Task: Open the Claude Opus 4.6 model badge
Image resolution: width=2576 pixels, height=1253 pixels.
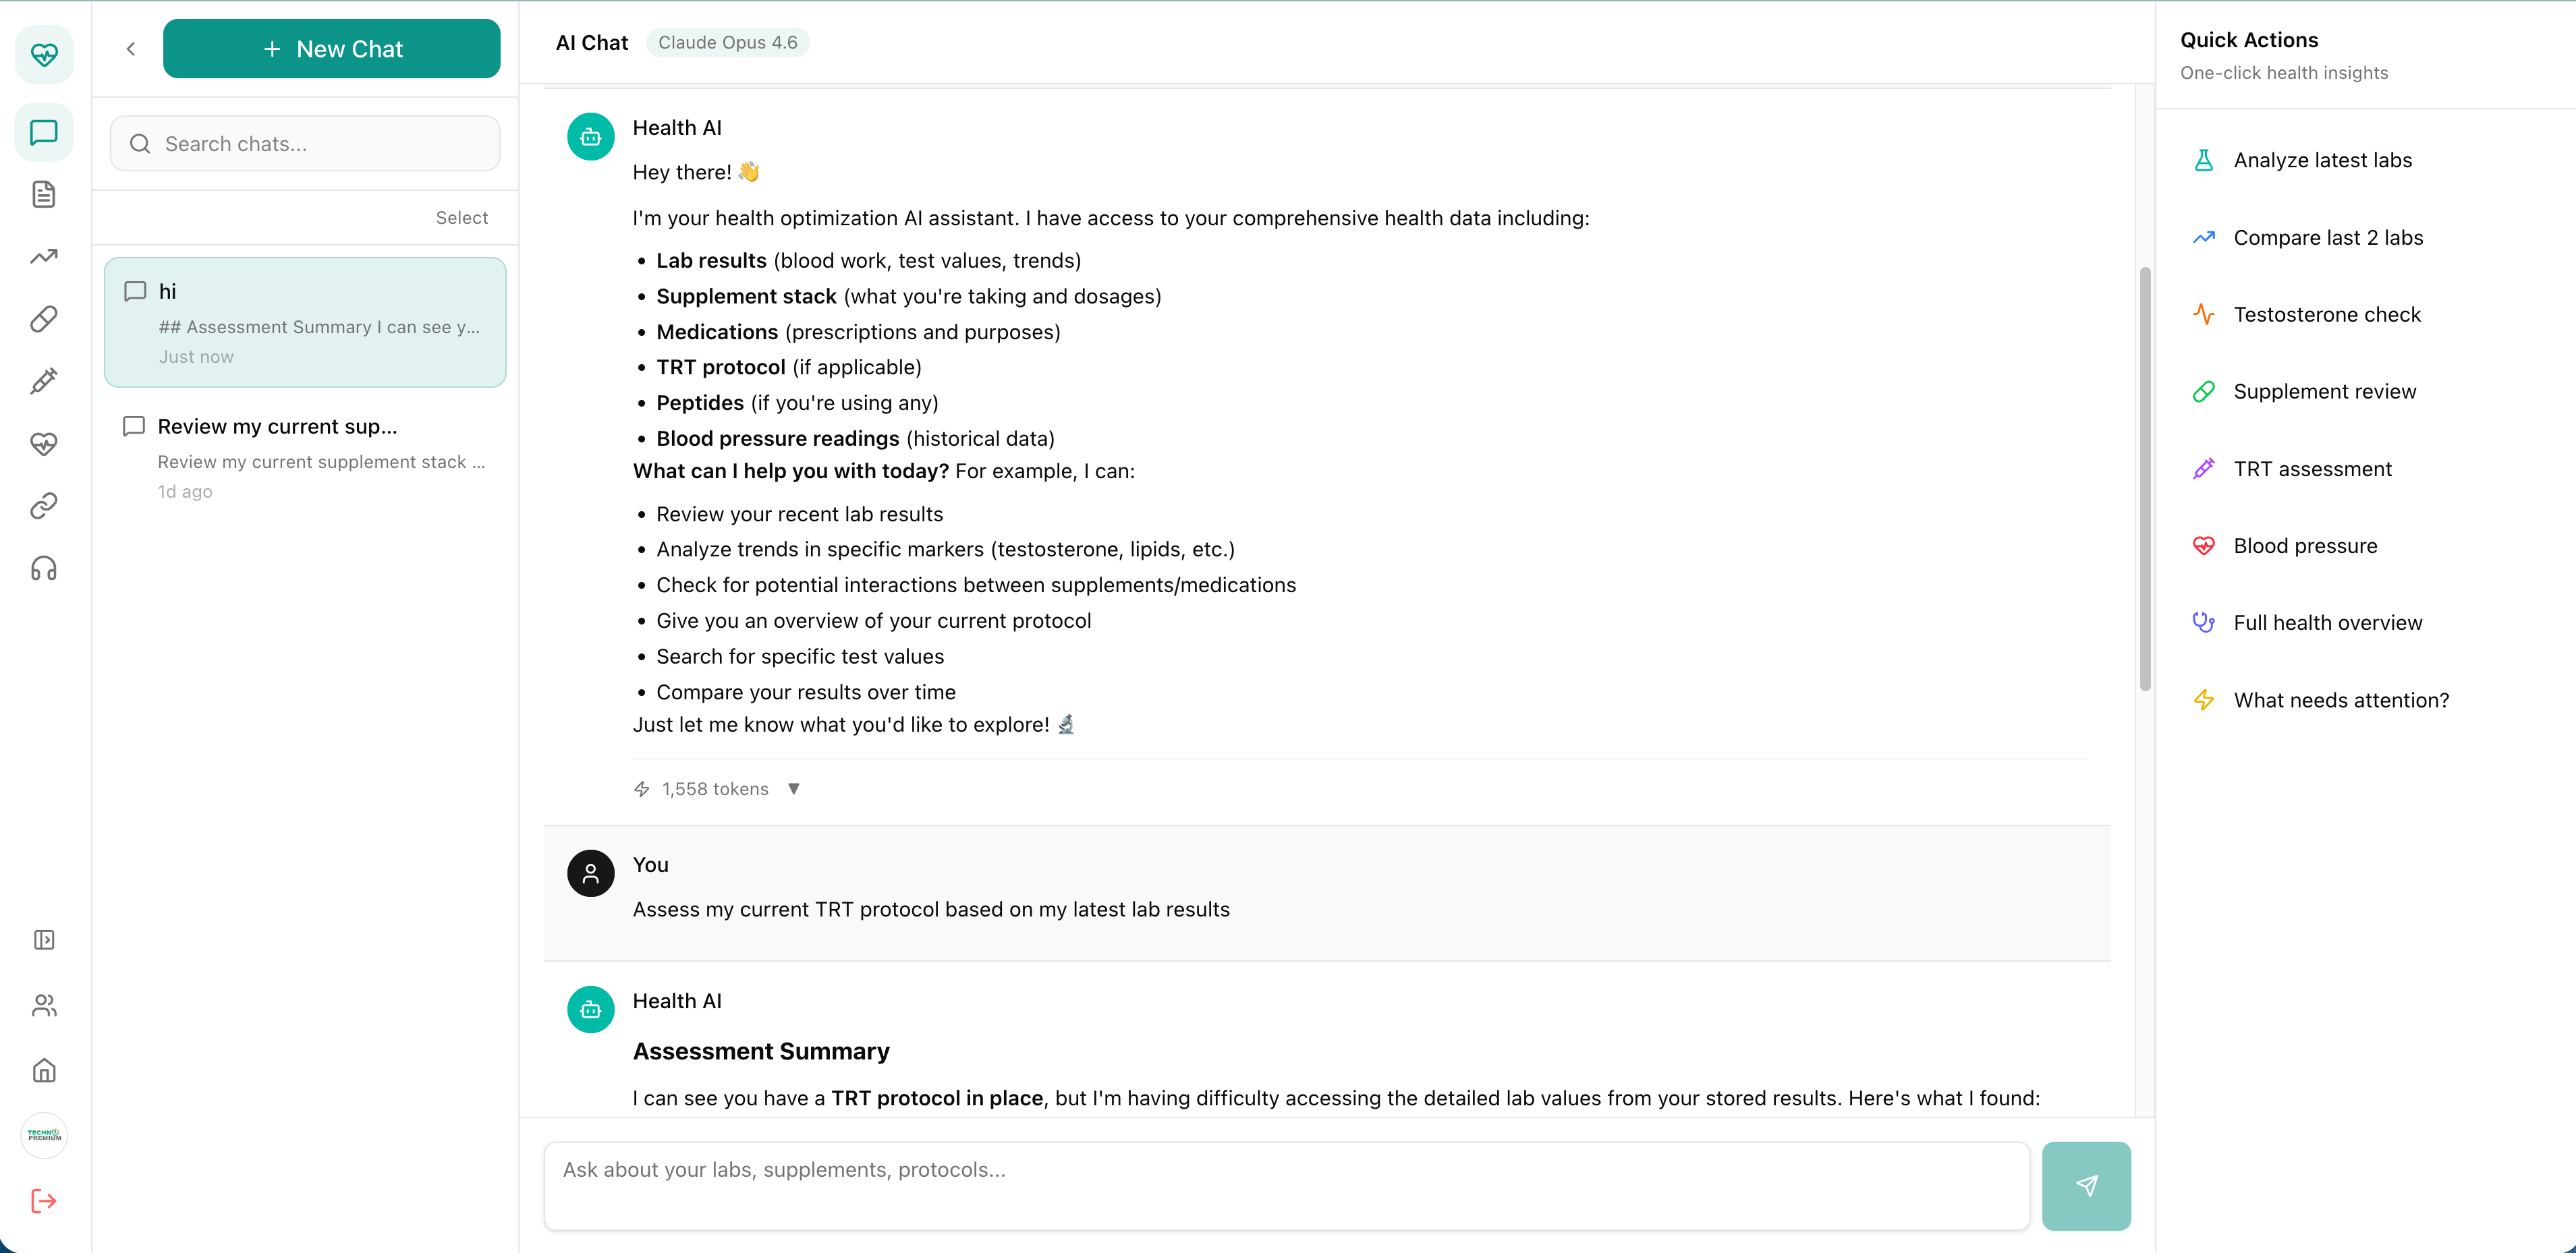Action: pyautogui.click(x=728, y=43)
